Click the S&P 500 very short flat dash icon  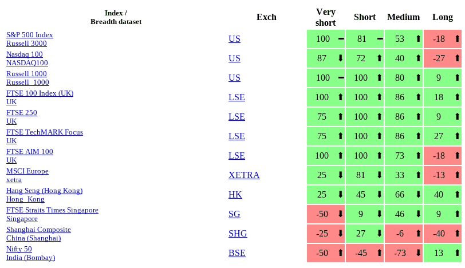pyautogui.click(x=341, y=39)
